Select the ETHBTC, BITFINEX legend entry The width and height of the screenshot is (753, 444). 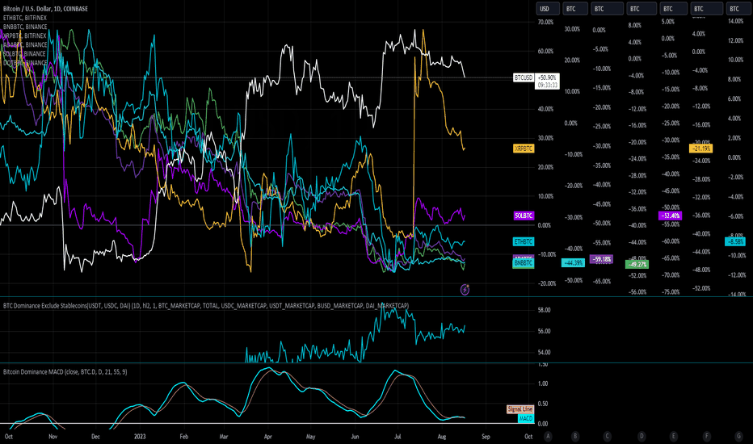pyautogui.click(x=25, y=18)
